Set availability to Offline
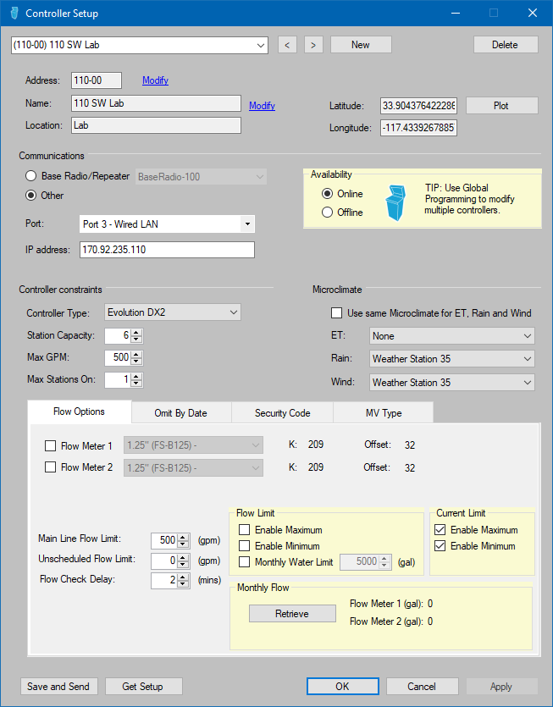The height and width of the screenshot is (707, 553). coord(327,212)
